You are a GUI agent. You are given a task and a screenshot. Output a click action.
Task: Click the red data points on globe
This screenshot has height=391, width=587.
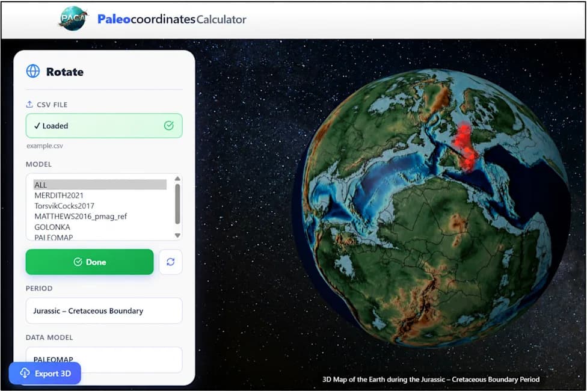464,146
